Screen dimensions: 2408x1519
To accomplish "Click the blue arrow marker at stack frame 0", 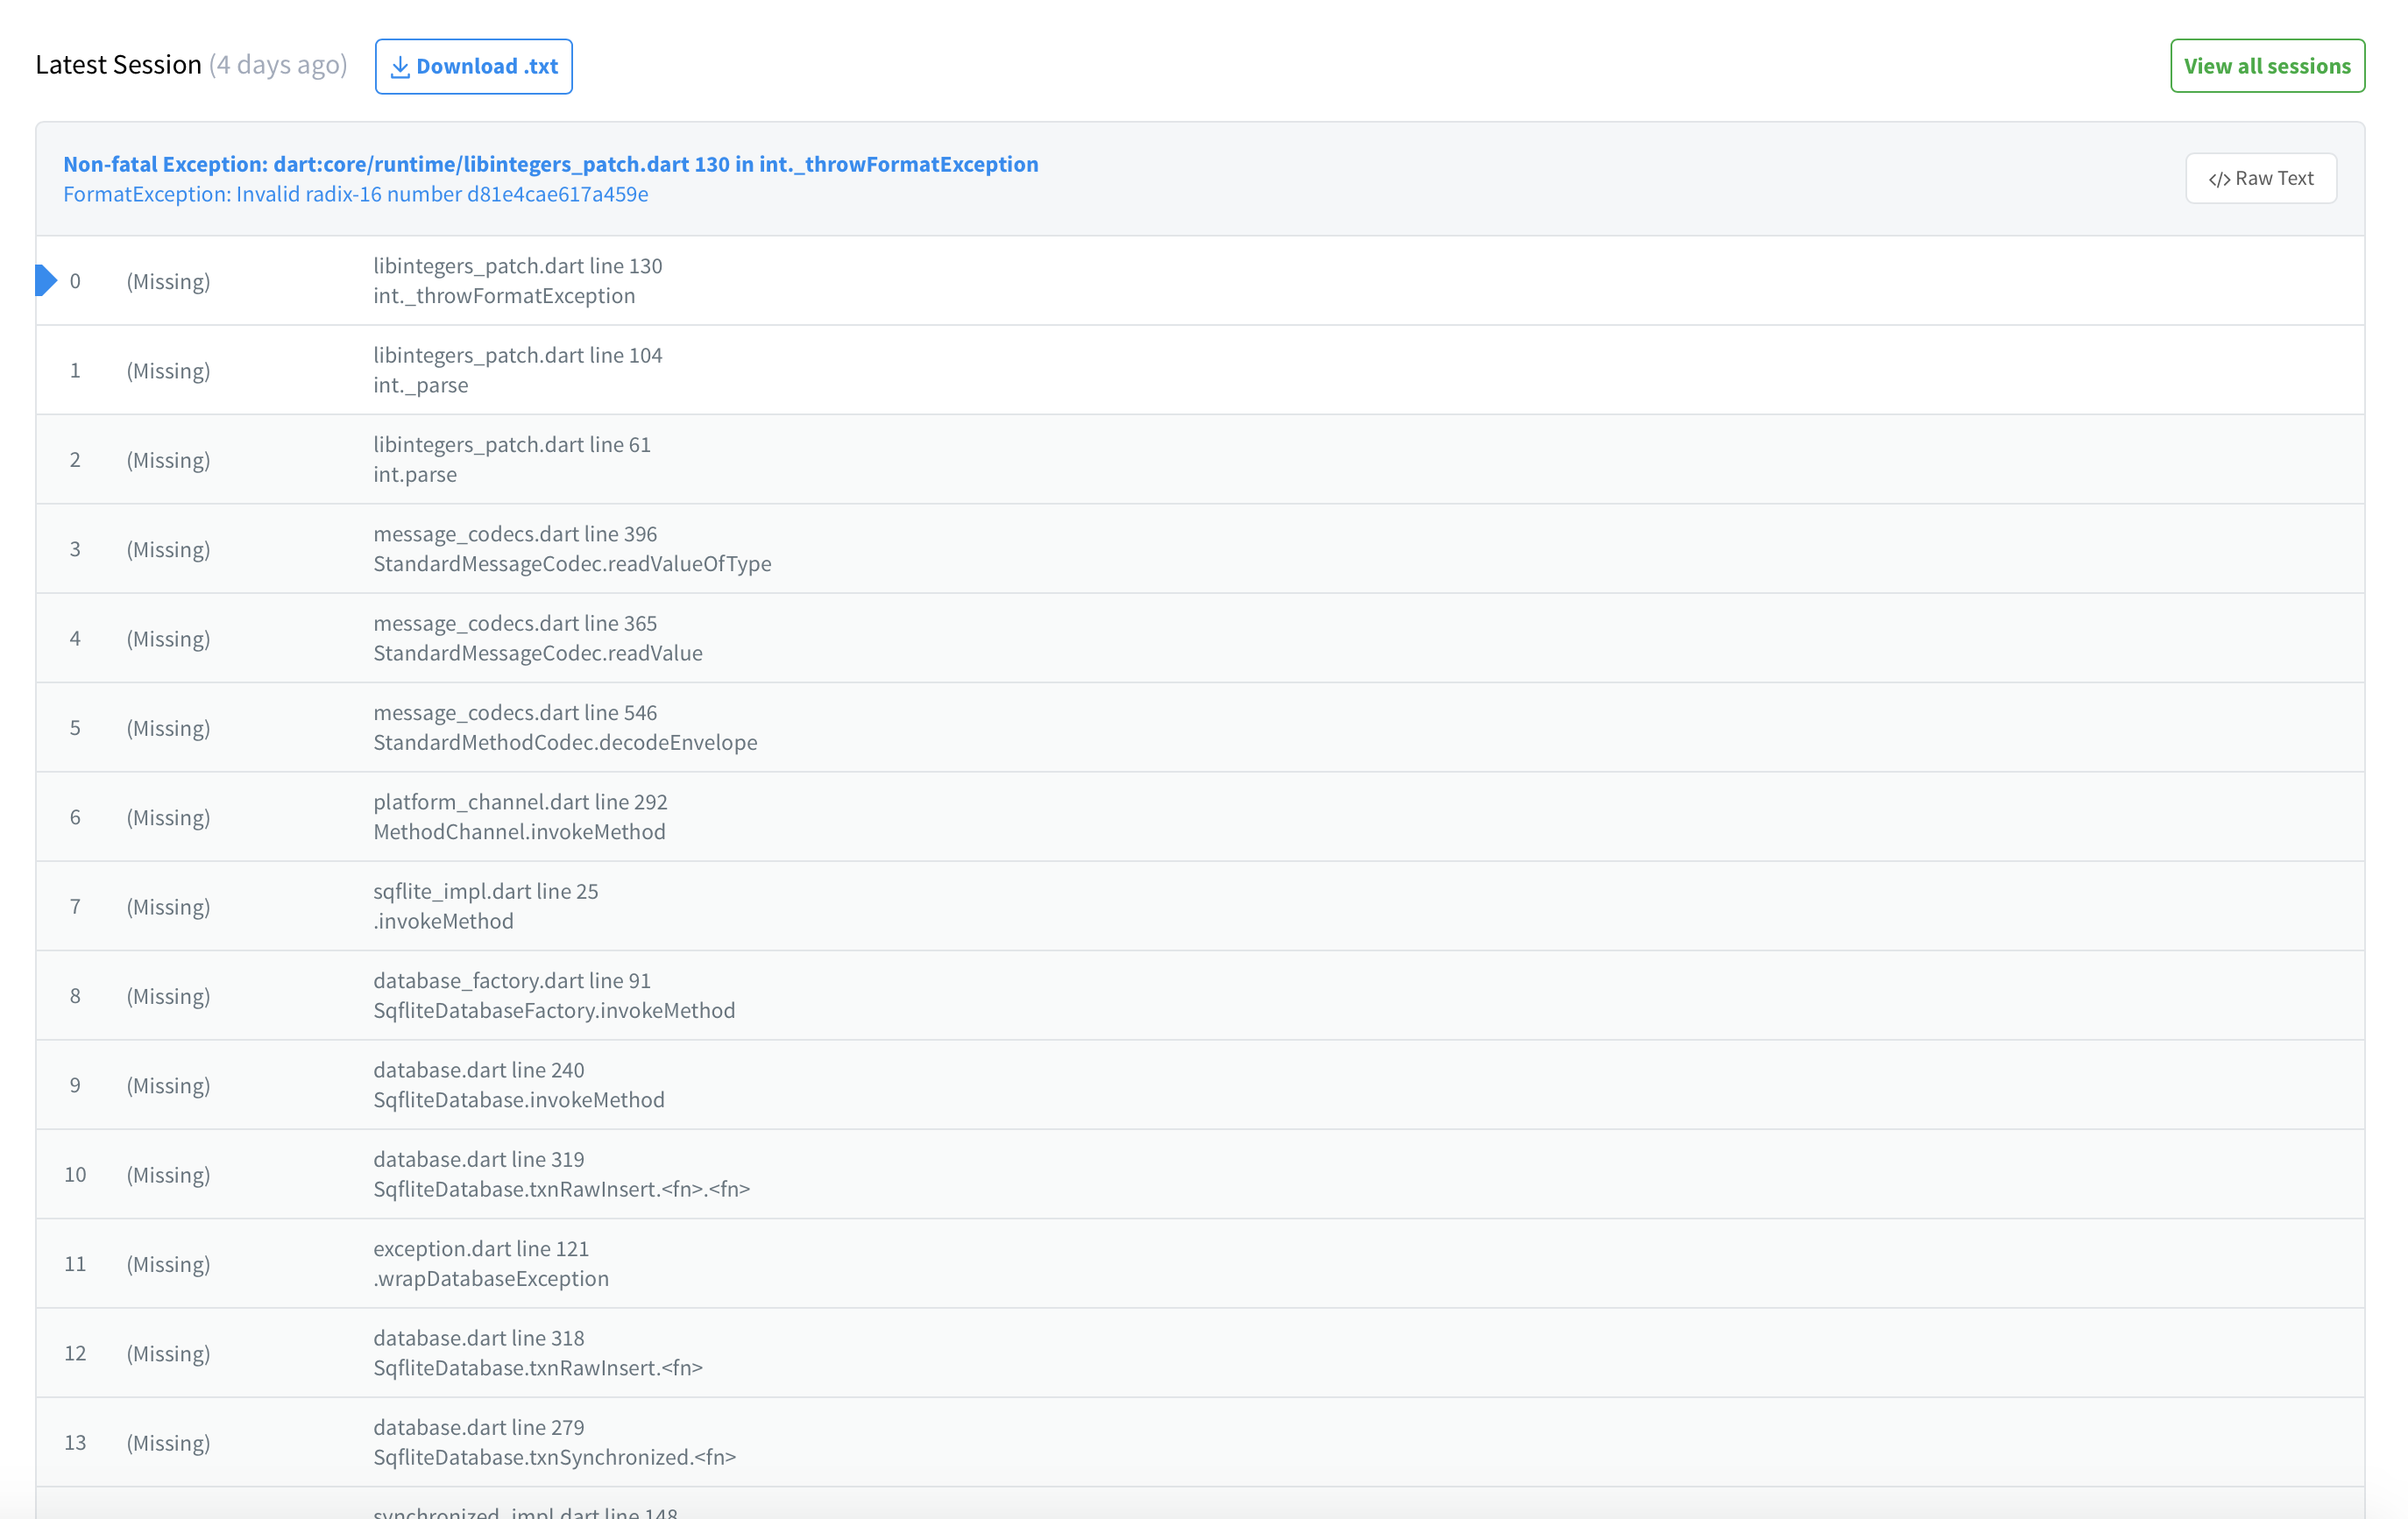I will click(x=42, y=280).
